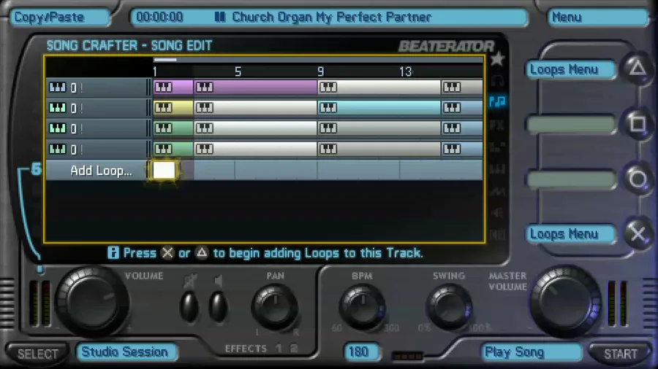The width and height of the screenshot is (658, 369).
Task: Open the Copy/Paste menu
Action: click(60, 18)
